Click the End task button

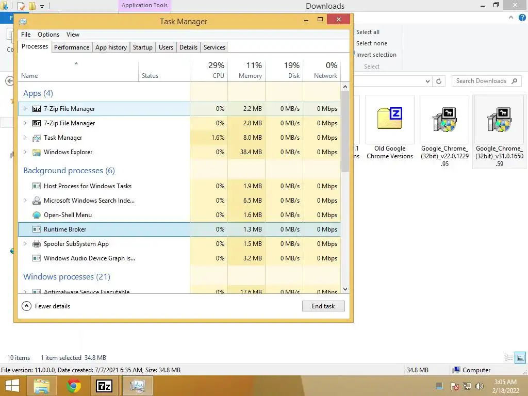coord(323,306)
